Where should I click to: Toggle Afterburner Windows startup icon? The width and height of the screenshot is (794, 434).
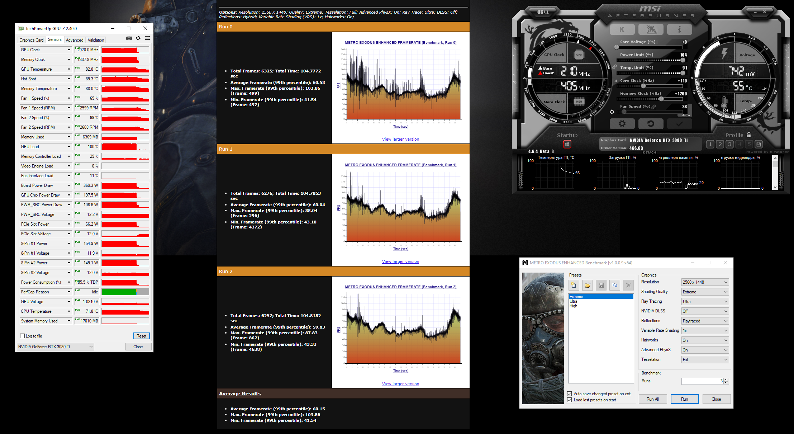click(x=567, y=144)
